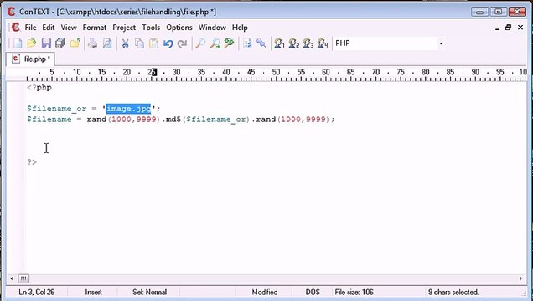Click the md5 function call
533x301 pixels.
click(173, 120)
